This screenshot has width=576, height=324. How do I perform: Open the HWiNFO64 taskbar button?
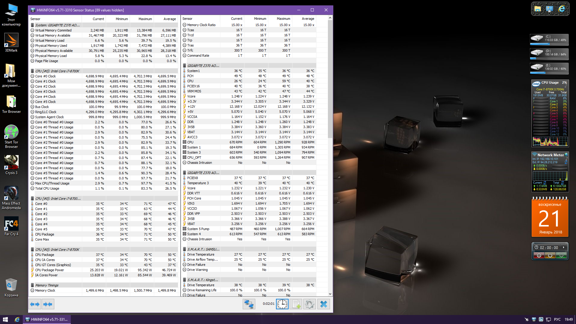(47, 319)
